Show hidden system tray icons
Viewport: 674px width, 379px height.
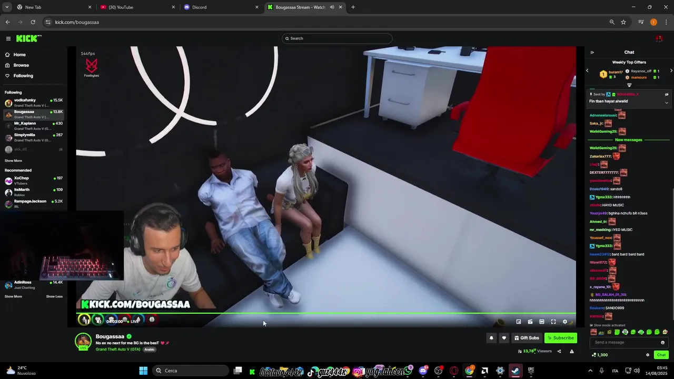point(589,371)
